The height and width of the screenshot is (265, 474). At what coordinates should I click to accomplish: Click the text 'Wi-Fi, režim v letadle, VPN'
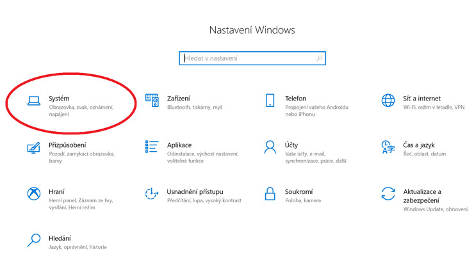point(434,108)
